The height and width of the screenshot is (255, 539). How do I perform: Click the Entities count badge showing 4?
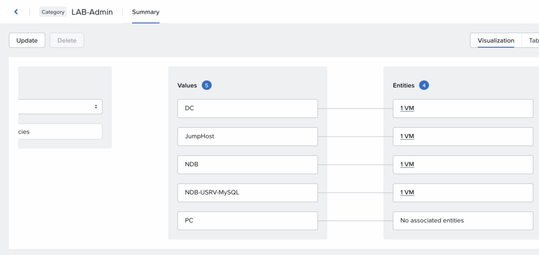pyautogui.click(x=424, y=86)
